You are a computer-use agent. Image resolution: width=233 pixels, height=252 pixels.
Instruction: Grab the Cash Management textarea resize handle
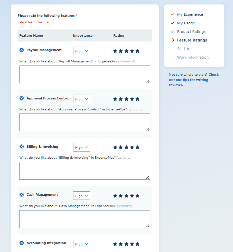pos(148,226)
